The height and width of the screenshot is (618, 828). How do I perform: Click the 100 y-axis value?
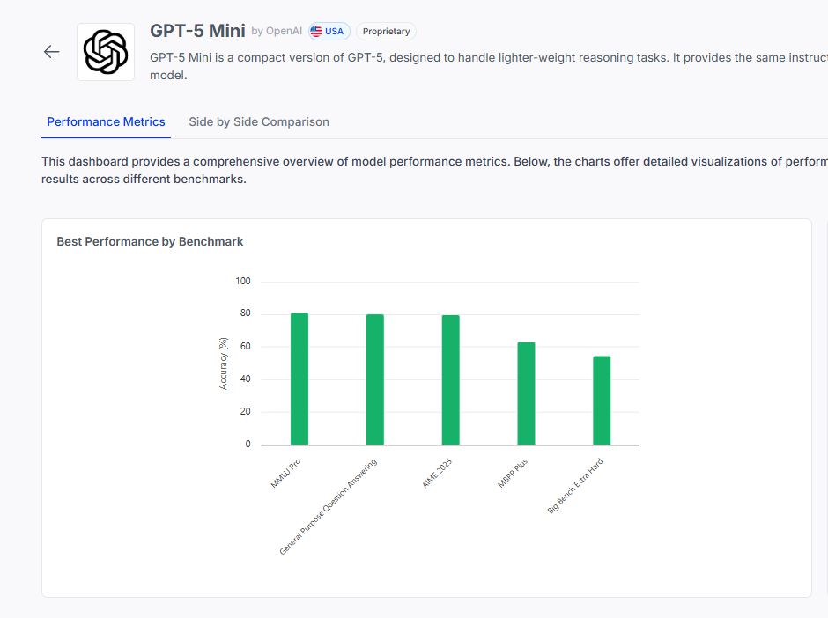[x=243, y=282]
